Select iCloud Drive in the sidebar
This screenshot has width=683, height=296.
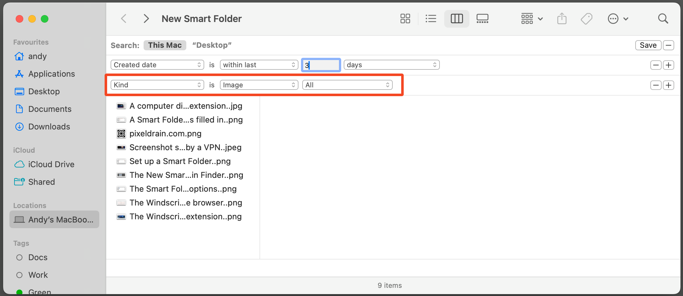click(x=51, y=164)
